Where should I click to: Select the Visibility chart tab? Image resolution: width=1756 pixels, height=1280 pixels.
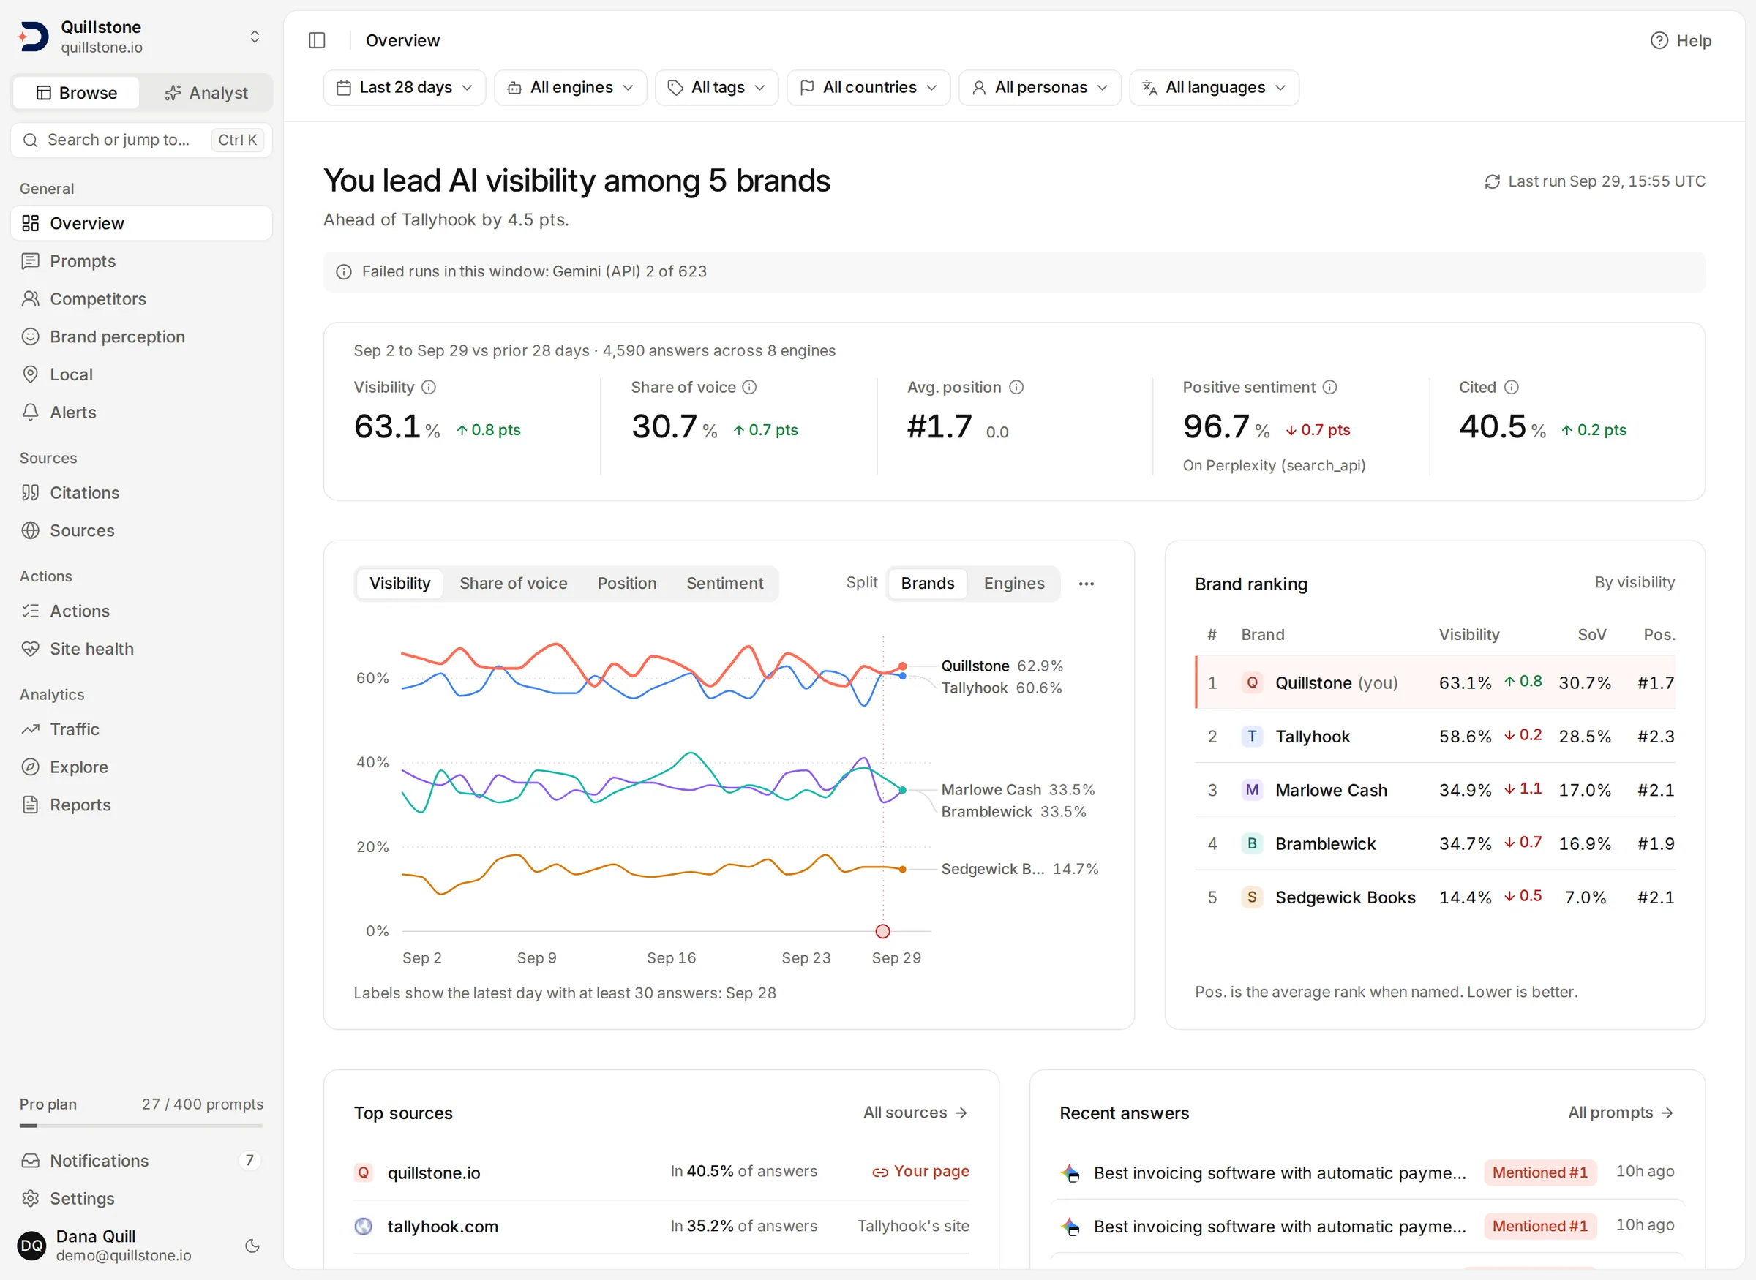(399, 584)
